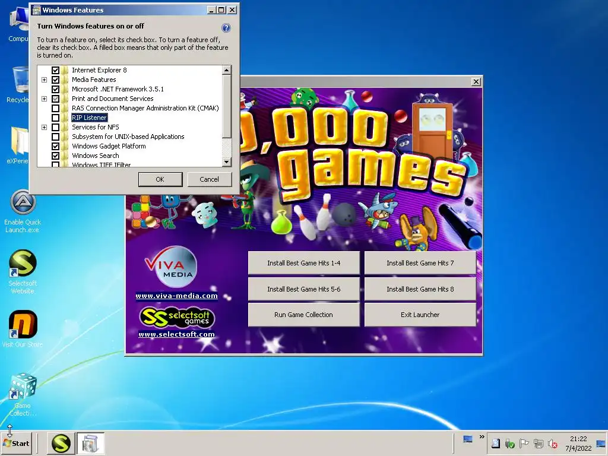Click Install Best Game Hits 5-6
Screen dimensions: 608x456
[x=303, y=289]
